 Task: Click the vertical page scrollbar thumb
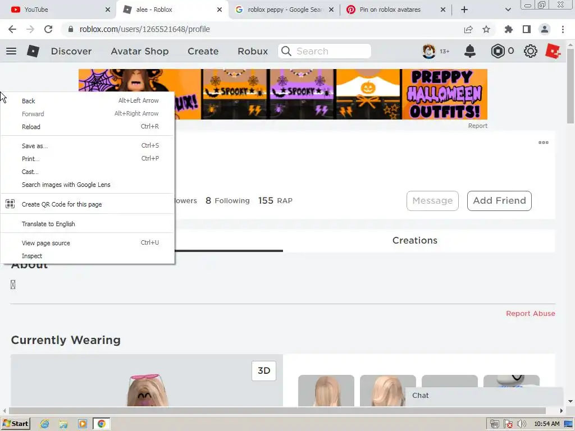pyautogui.click(x=571, y=85)
